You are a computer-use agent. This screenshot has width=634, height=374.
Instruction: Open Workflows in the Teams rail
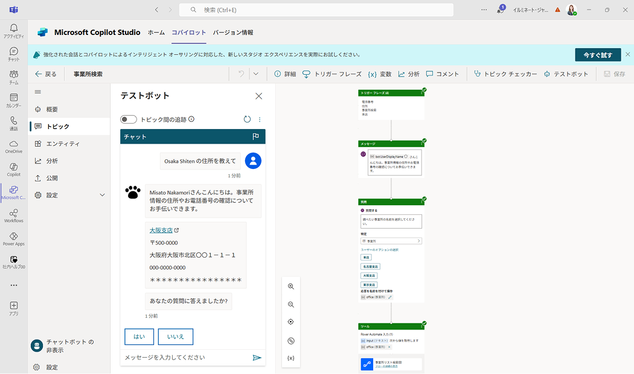click(x=14, y=216)
